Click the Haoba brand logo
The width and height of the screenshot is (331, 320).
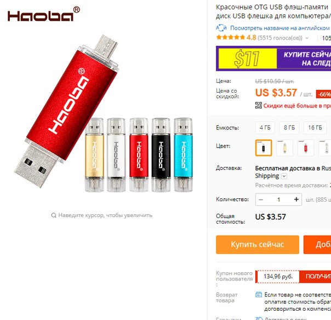(x=43, y=14)
